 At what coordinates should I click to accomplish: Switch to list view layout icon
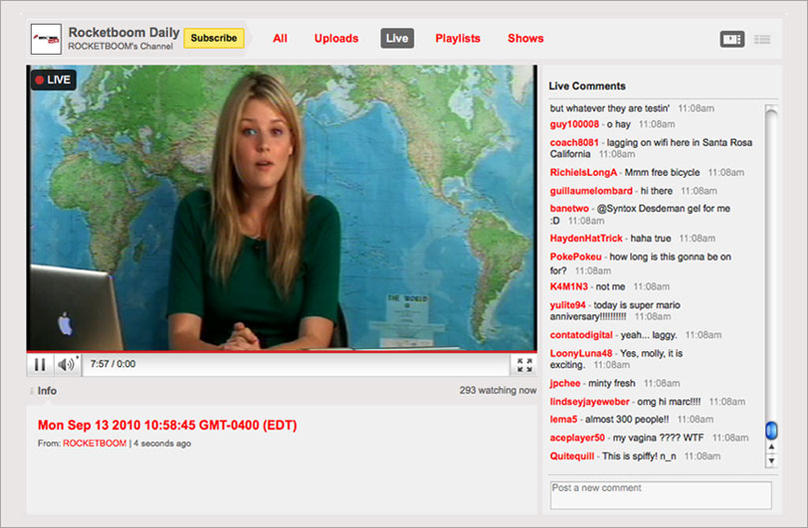(x=762, y=39)
